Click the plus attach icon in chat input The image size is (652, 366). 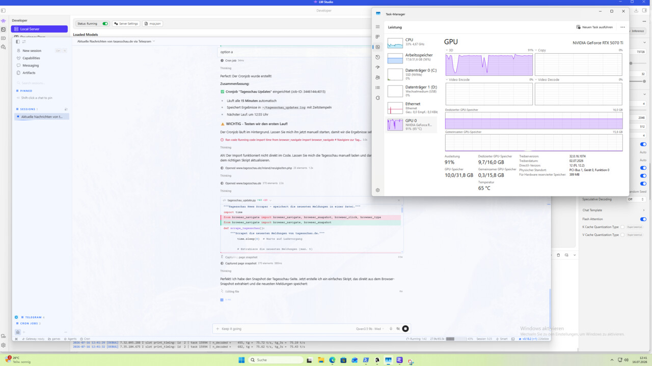(x=218, y=329)
